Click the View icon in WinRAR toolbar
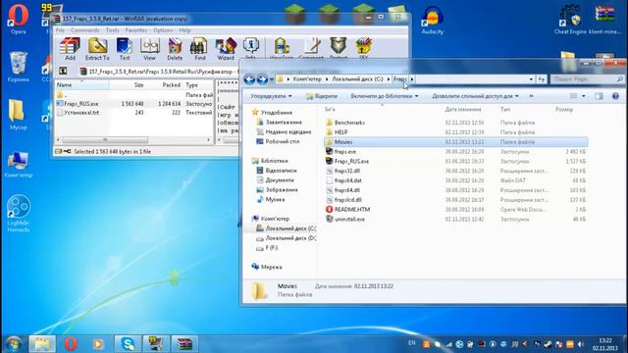 coord(149,48)
